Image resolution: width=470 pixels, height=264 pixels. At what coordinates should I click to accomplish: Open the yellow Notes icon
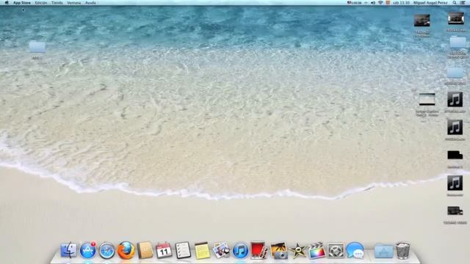point(202,251)
